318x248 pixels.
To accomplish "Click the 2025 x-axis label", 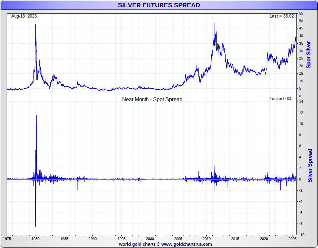I will click(292, 239).
